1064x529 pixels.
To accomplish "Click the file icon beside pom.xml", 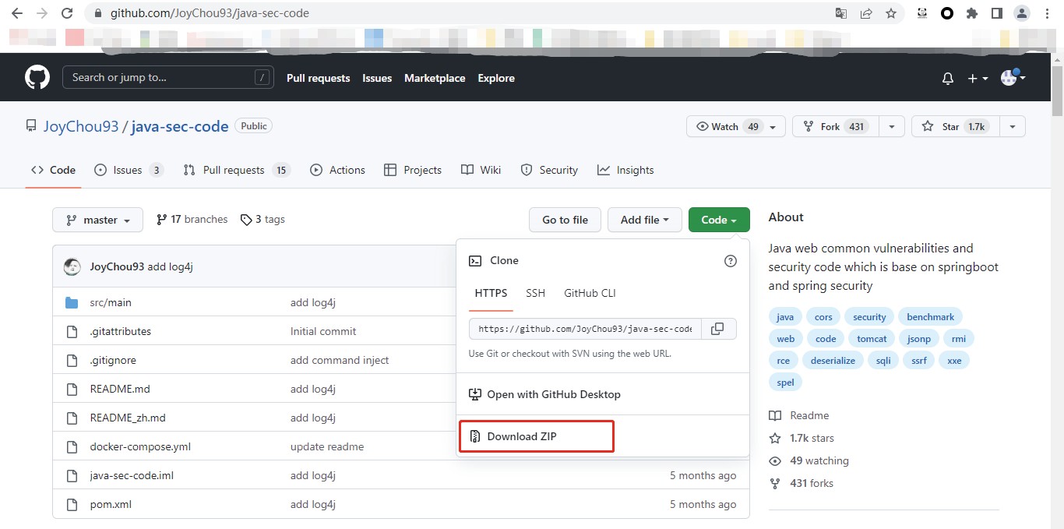I will click(x=72, y=504).
